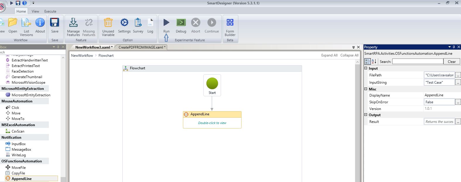This screenshot has width=461, height=182.
Task: Click the Survey clipboard icon
Action: point(138,23)
